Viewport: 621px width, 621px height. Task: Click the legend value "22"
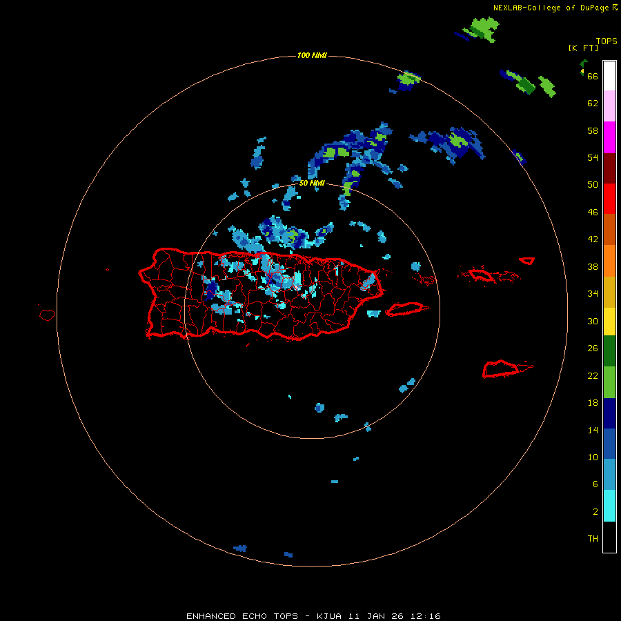coord(593,375)
